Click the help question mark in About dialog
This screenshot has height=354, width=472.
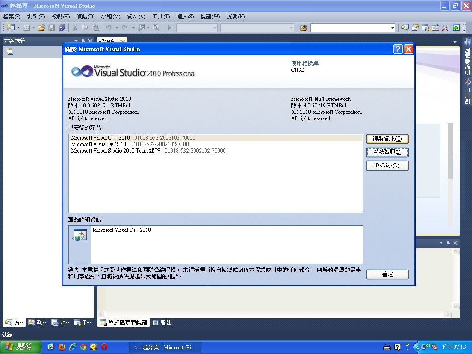coord(398,49)
